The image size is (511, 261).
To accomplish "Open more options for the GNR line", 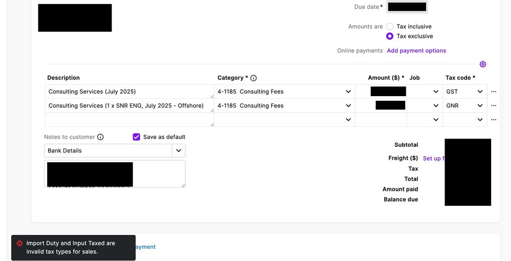I will (494, 106).
